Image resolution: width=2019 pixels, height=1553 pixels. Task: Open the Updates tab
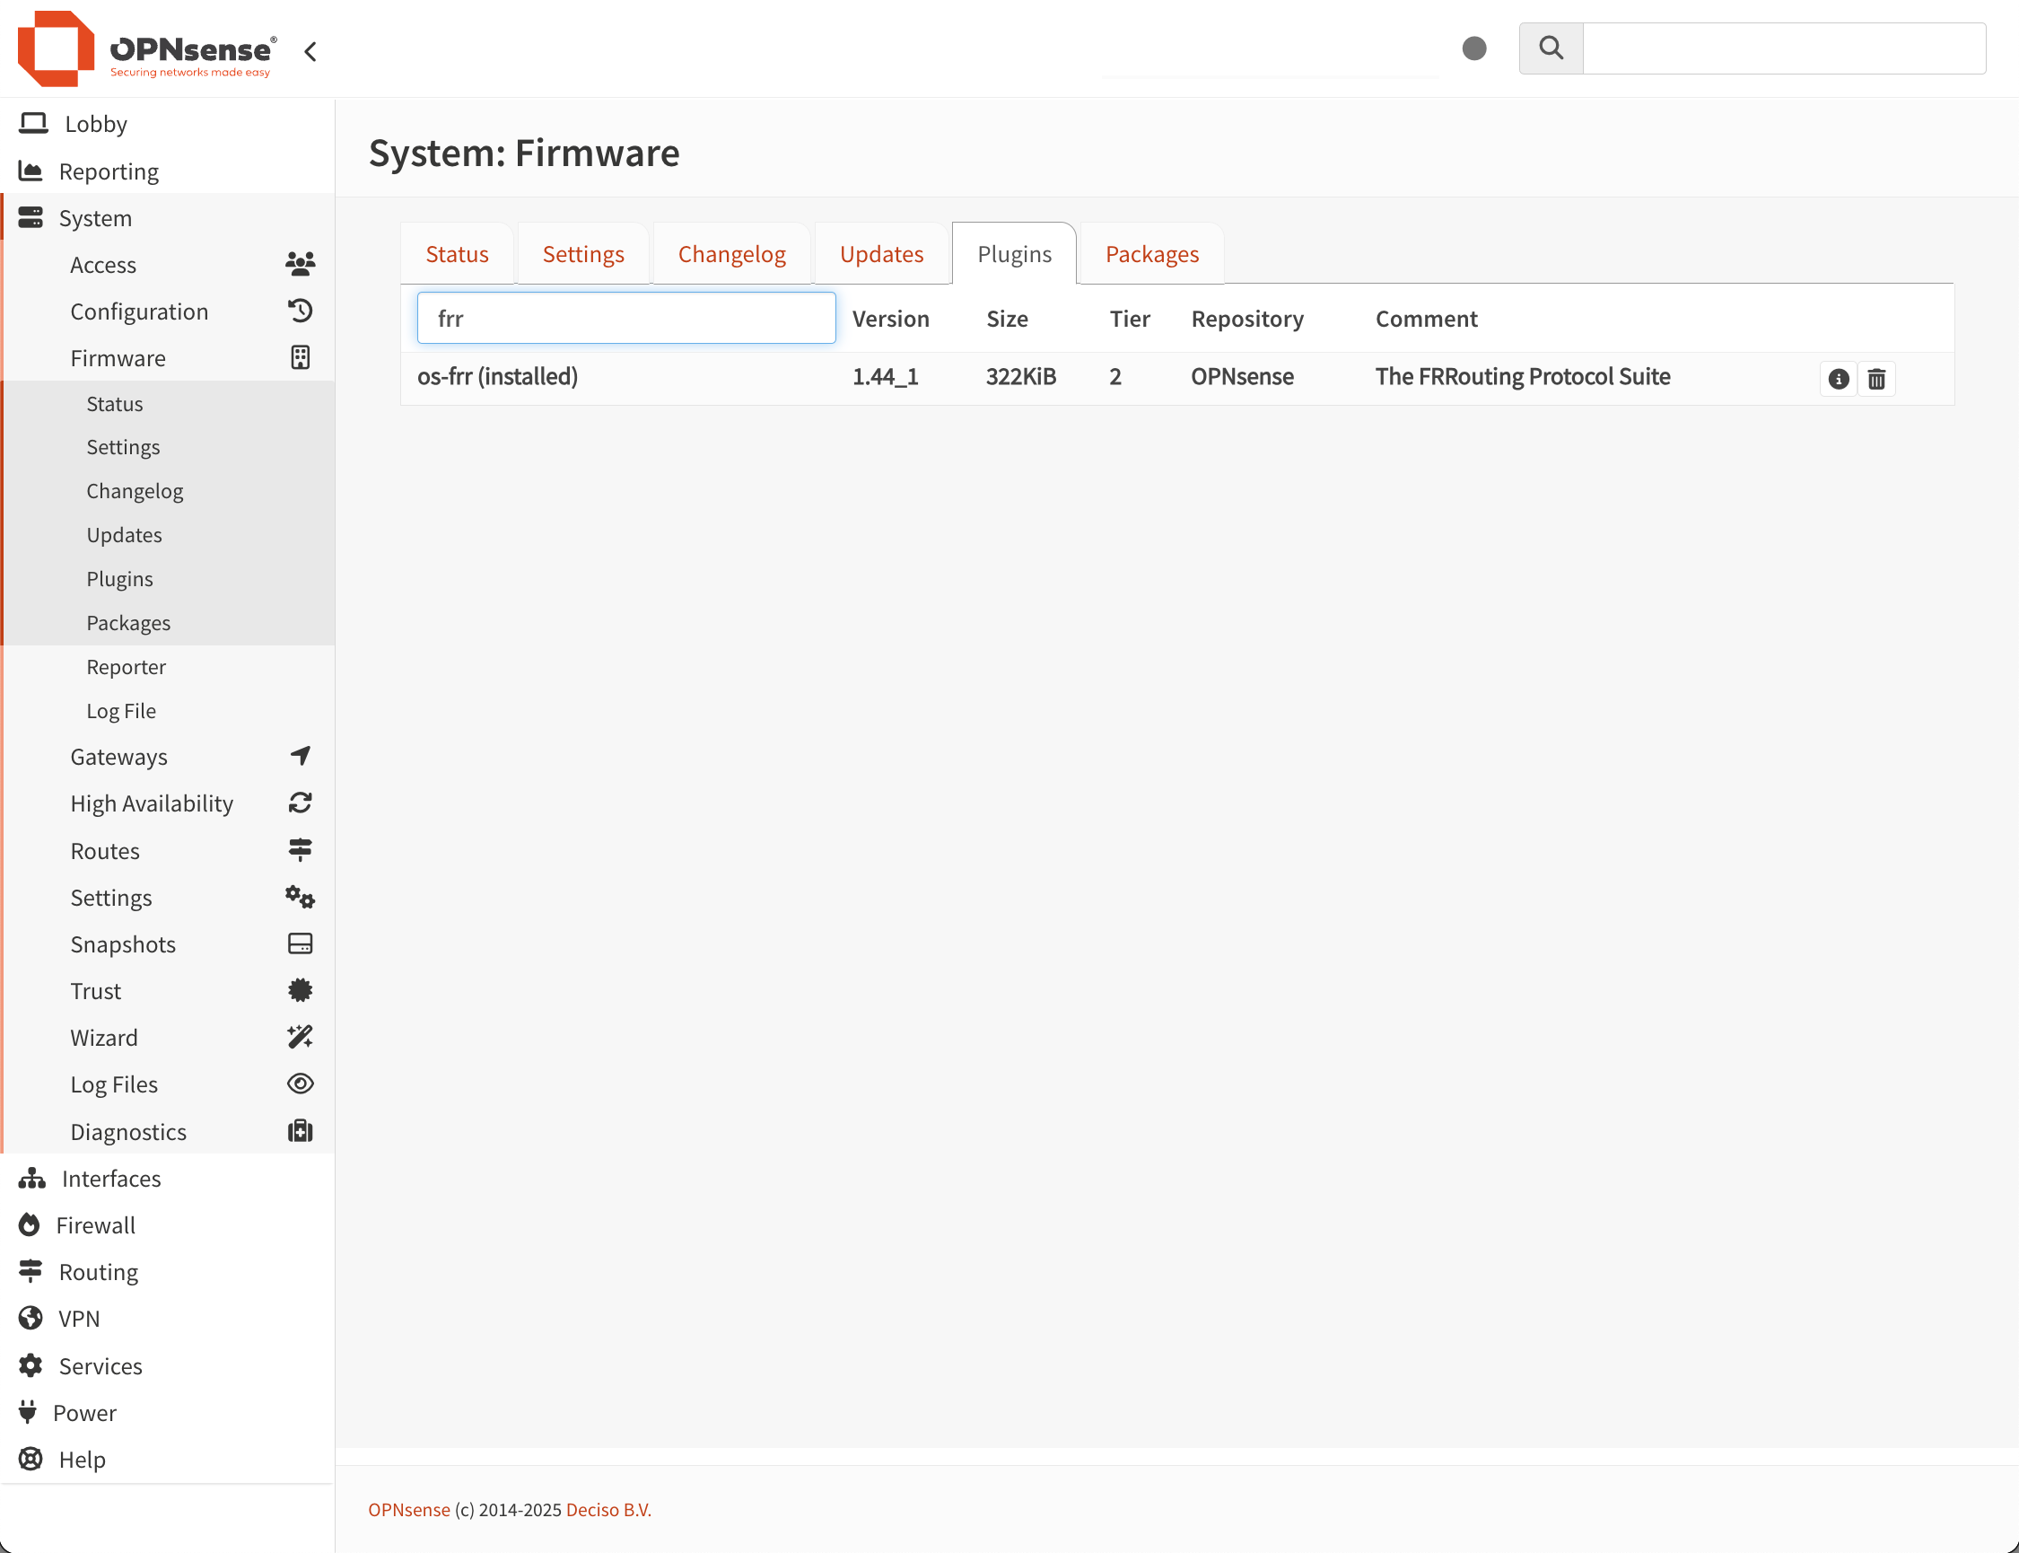point(880,254)
